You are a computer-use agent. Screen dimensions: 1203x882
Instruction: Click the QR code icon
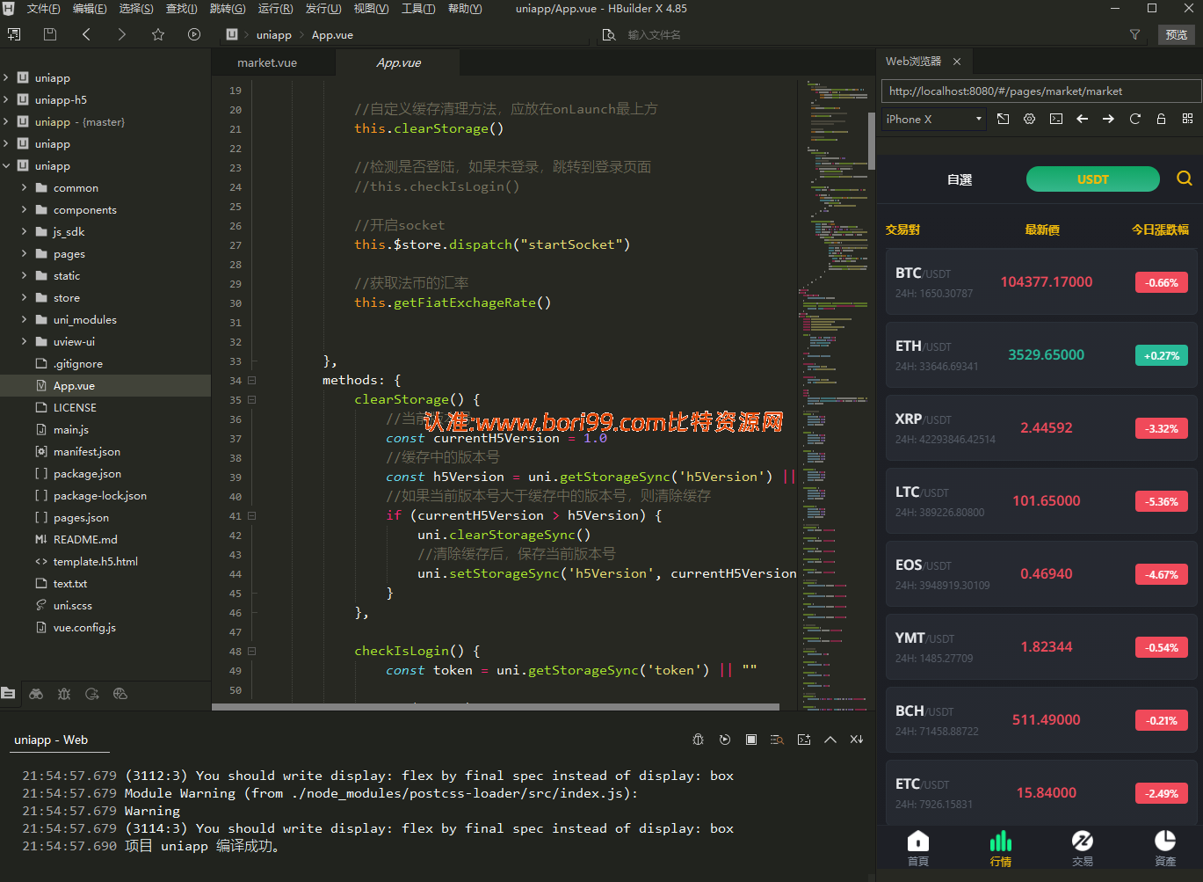(1188, 119)
